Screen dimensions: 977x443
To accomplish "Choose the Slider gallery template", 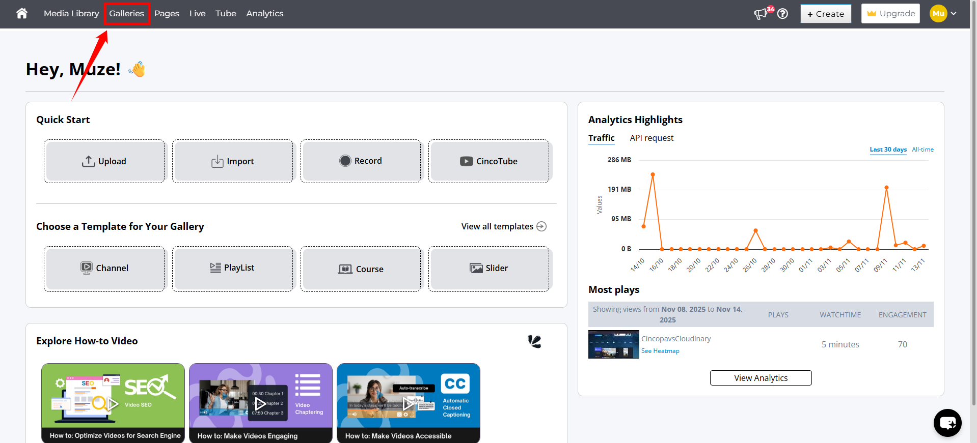I will tap(489, 269).
